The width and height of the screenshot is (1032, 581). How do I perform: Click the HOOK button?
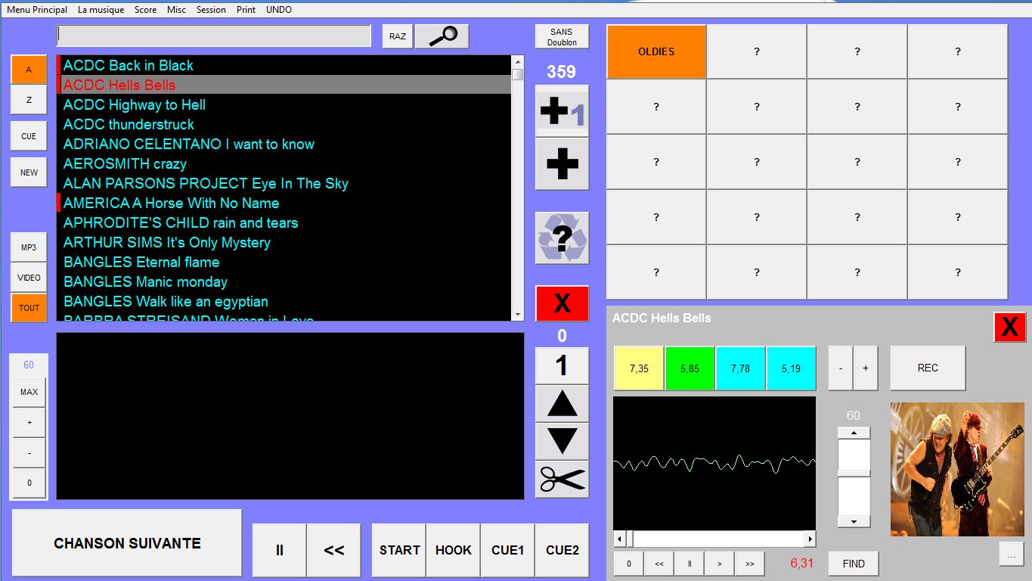coord(454,550)
